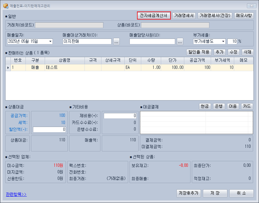Browse customers with 매출대상거래처 ellipsis button
259x203 pixels.
pos(116,41)
